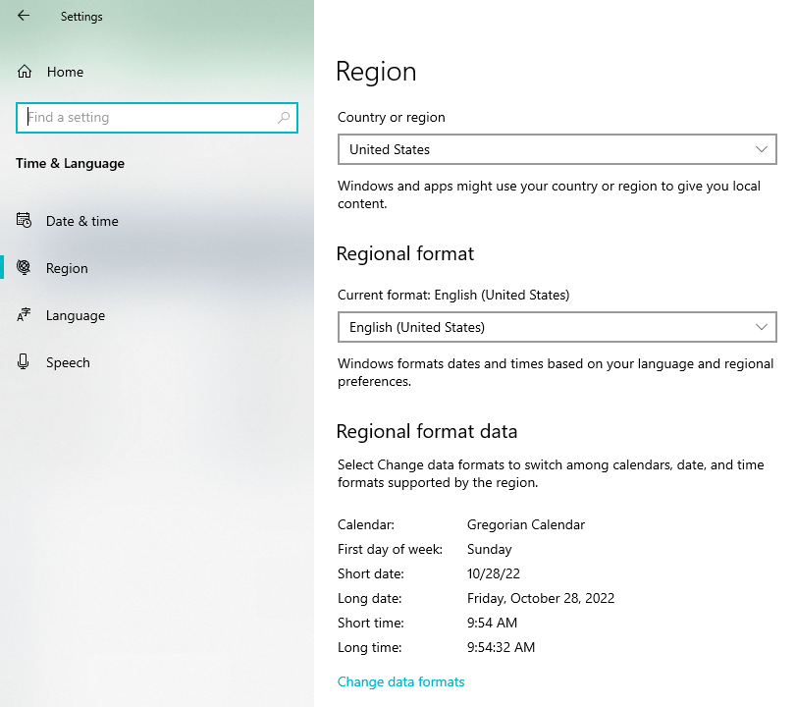The width and height of the screenshot is (796, 707).
Task: Click the Regional format dropdown chevron arrow
Action: tap(762, 327)
